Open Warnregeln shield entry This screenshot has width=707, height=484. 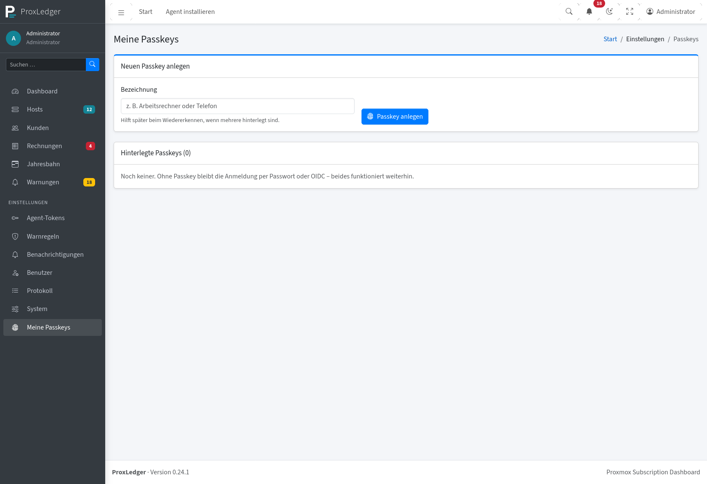pyautogui.click(x=53, y=237)
